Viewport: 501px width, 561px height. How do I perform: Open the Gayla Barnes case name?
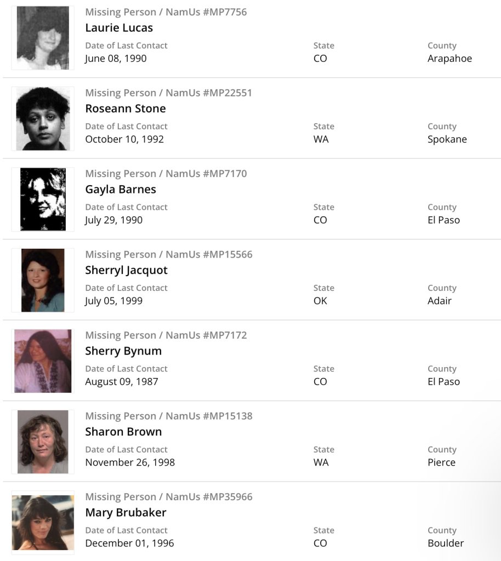pyautogui.click(x=121, y=190)
